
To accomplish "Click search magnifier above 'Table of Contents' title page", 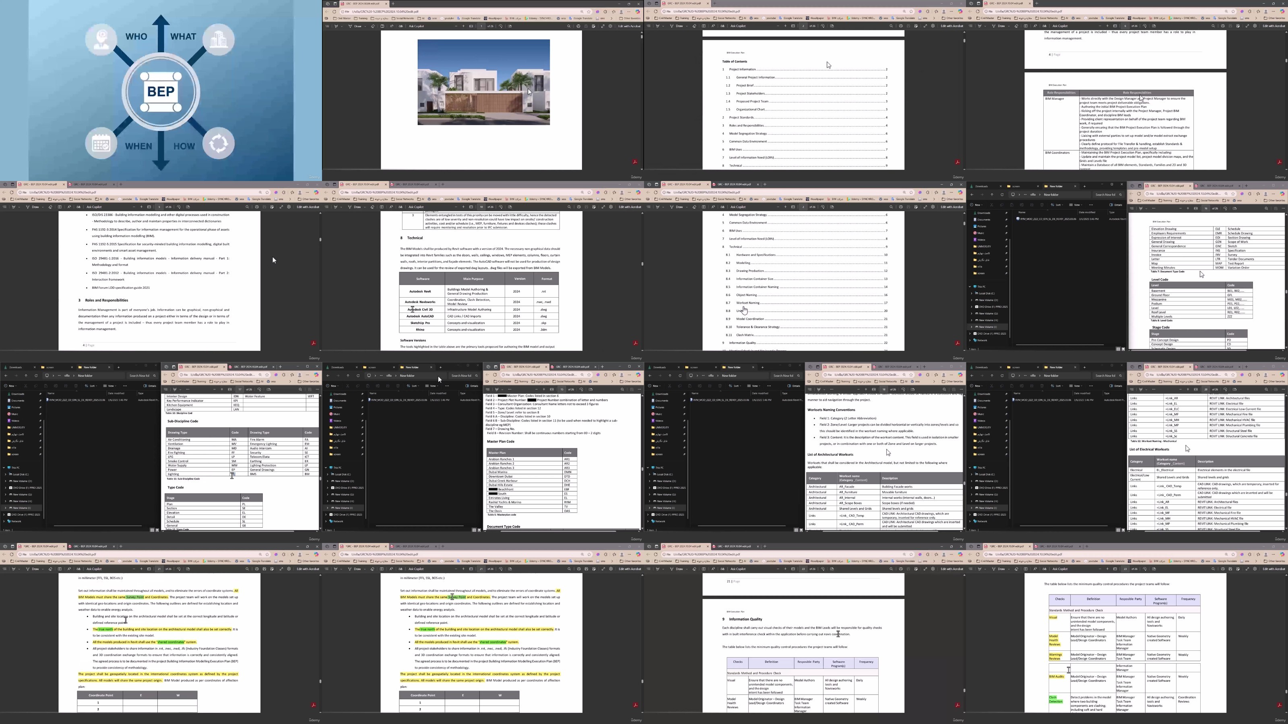I will (891, 26).
